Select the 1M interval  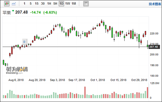(x=74, y=3)
